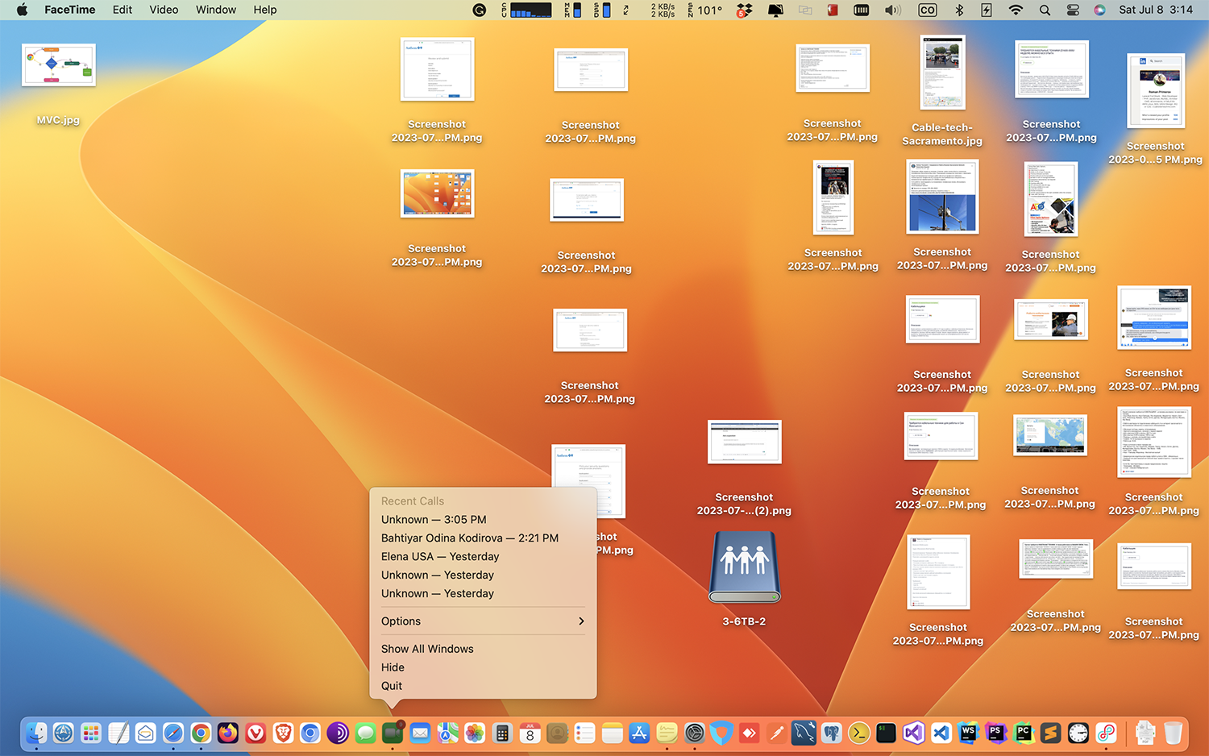
Task: Select the Elena USA recent call
Action: coord(440,557)
